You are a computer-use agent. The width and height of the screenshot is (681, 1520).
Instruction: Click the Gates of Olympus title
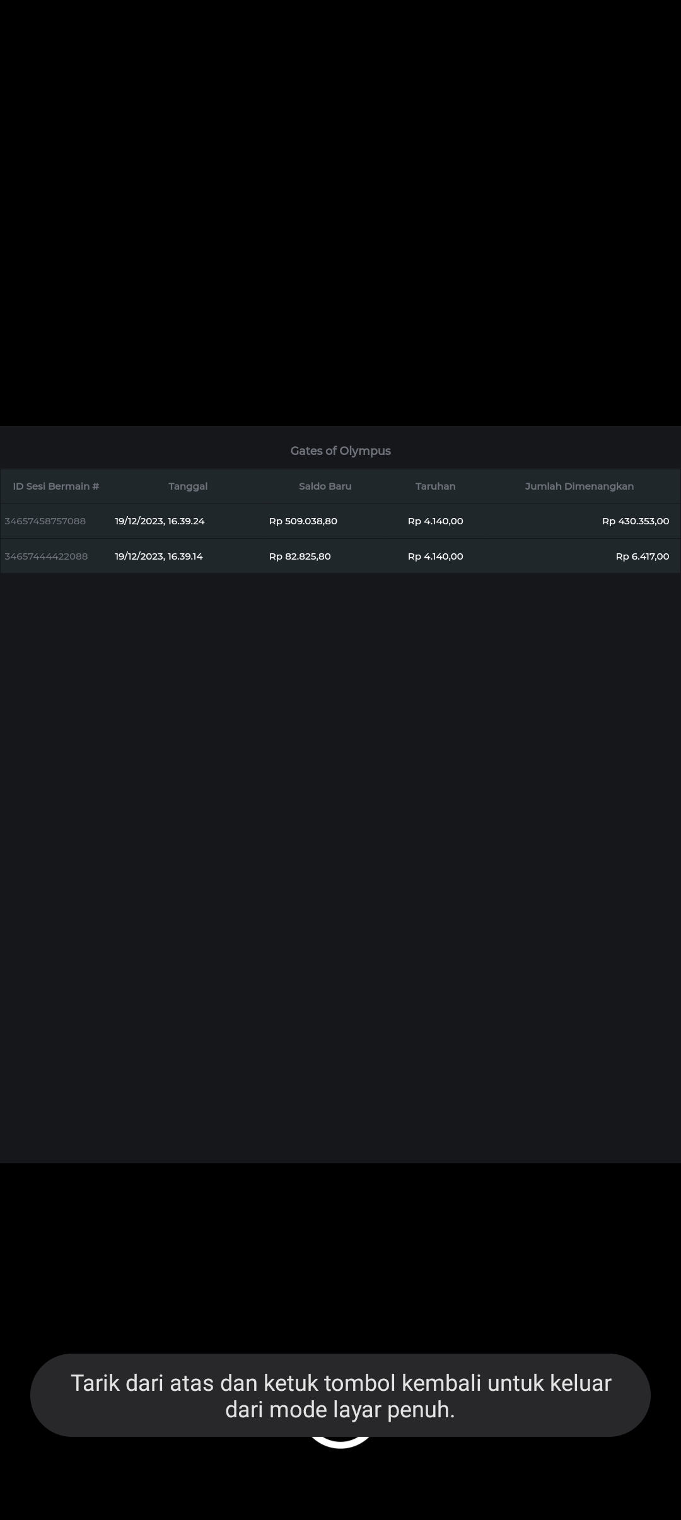[340, 451]
